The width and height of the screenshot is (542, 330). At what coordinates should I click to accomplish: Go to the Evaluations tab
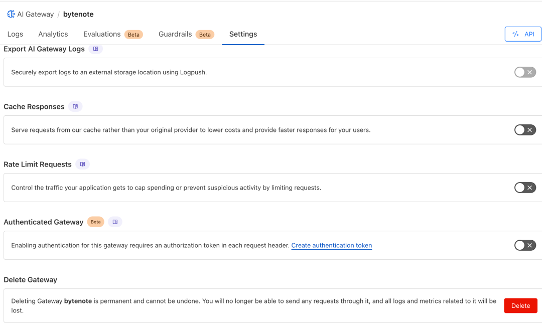(102, 34)
